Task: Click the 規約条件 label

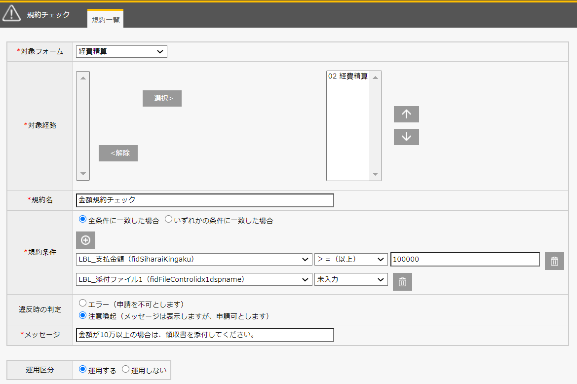Action: 40,252
